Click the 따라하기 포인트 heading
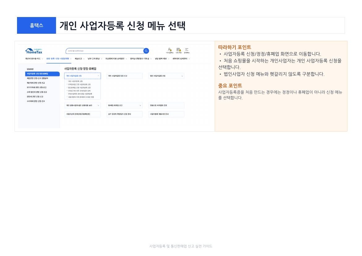This screenshot has height=256, width=362. pyautogui.click(x=235, y=47)
